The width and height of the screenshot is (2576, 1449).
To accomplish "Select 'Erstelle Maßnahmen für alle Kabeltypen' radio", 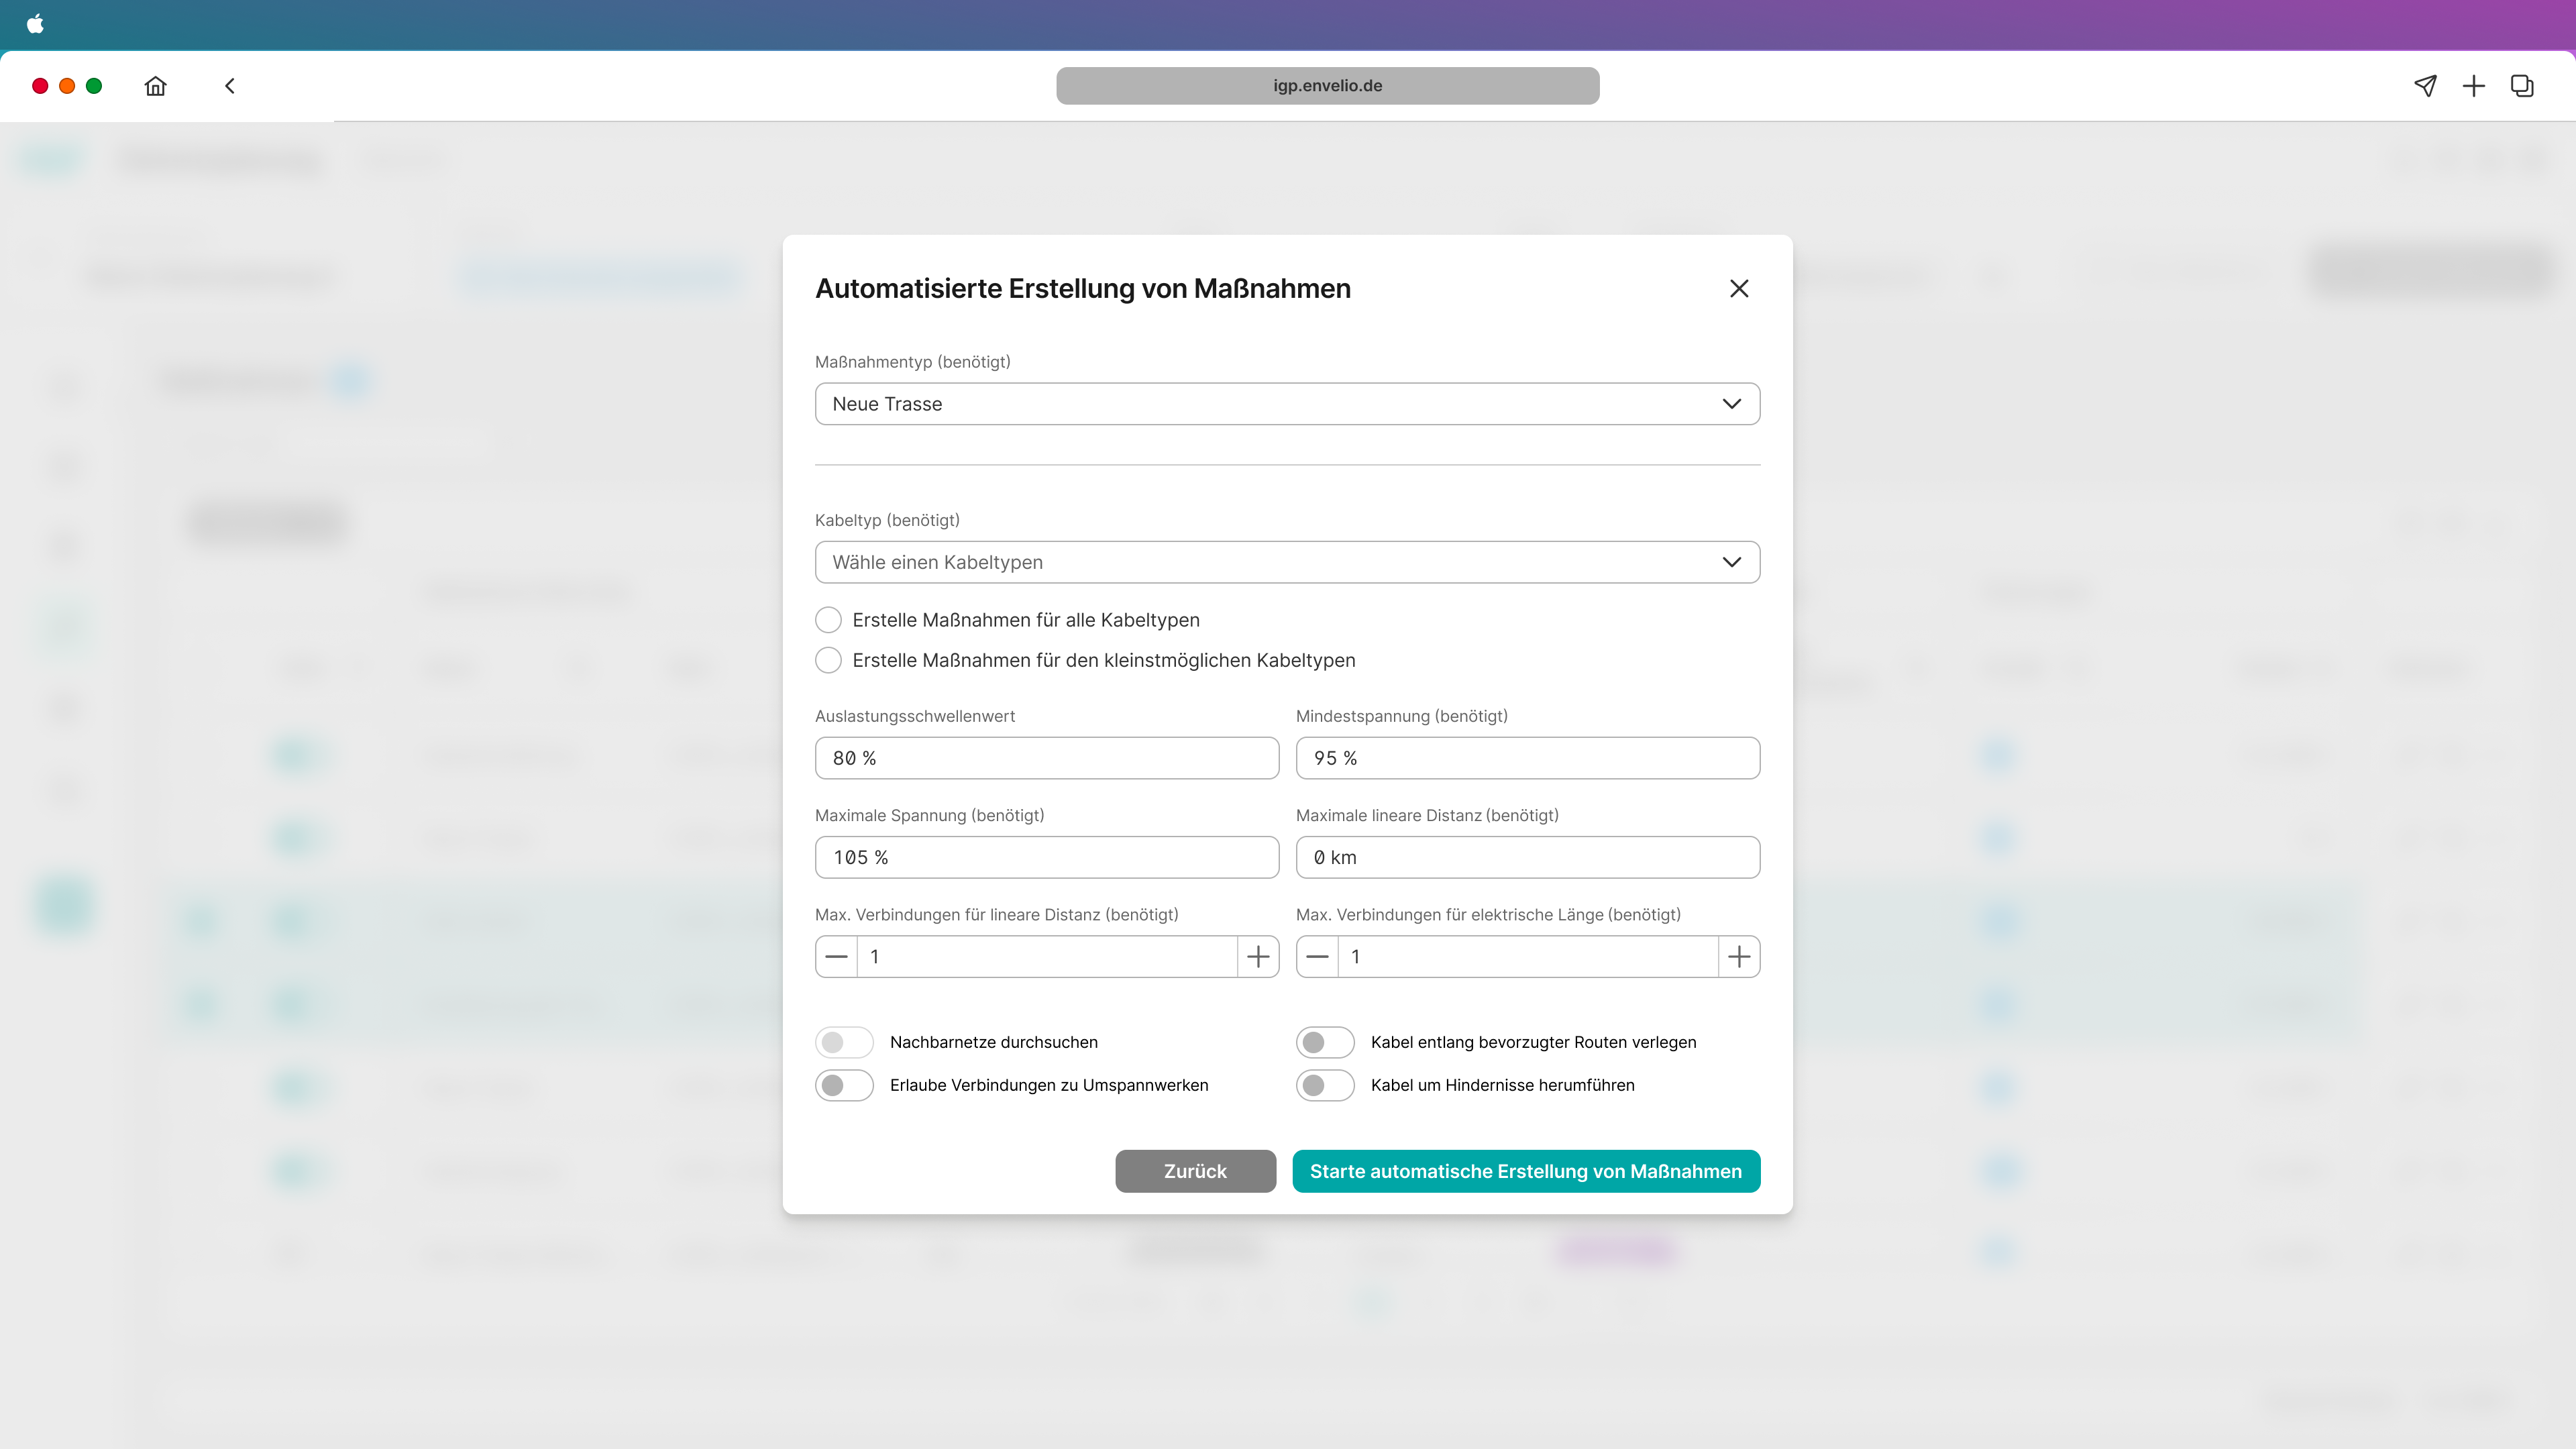I will (x=828, y=620).
